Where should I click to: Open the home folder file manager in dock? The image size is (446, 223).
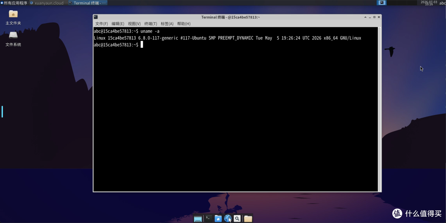click(x=218, y=218)
